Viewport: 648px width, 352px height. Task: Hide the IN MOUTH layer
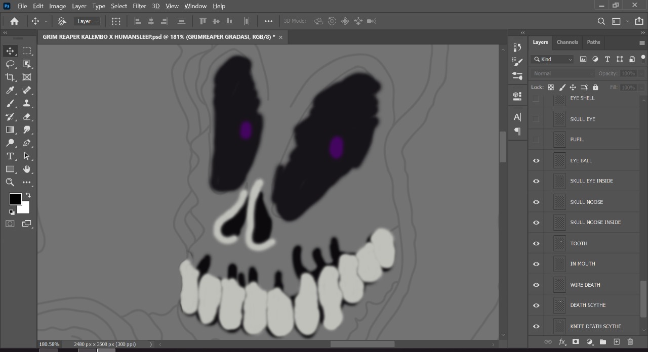[536, 264]
